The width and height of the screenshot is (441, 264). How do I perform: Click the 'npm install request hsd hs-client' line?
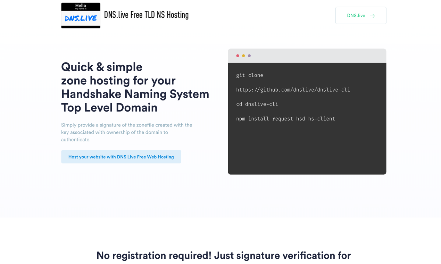click(285, 118)
